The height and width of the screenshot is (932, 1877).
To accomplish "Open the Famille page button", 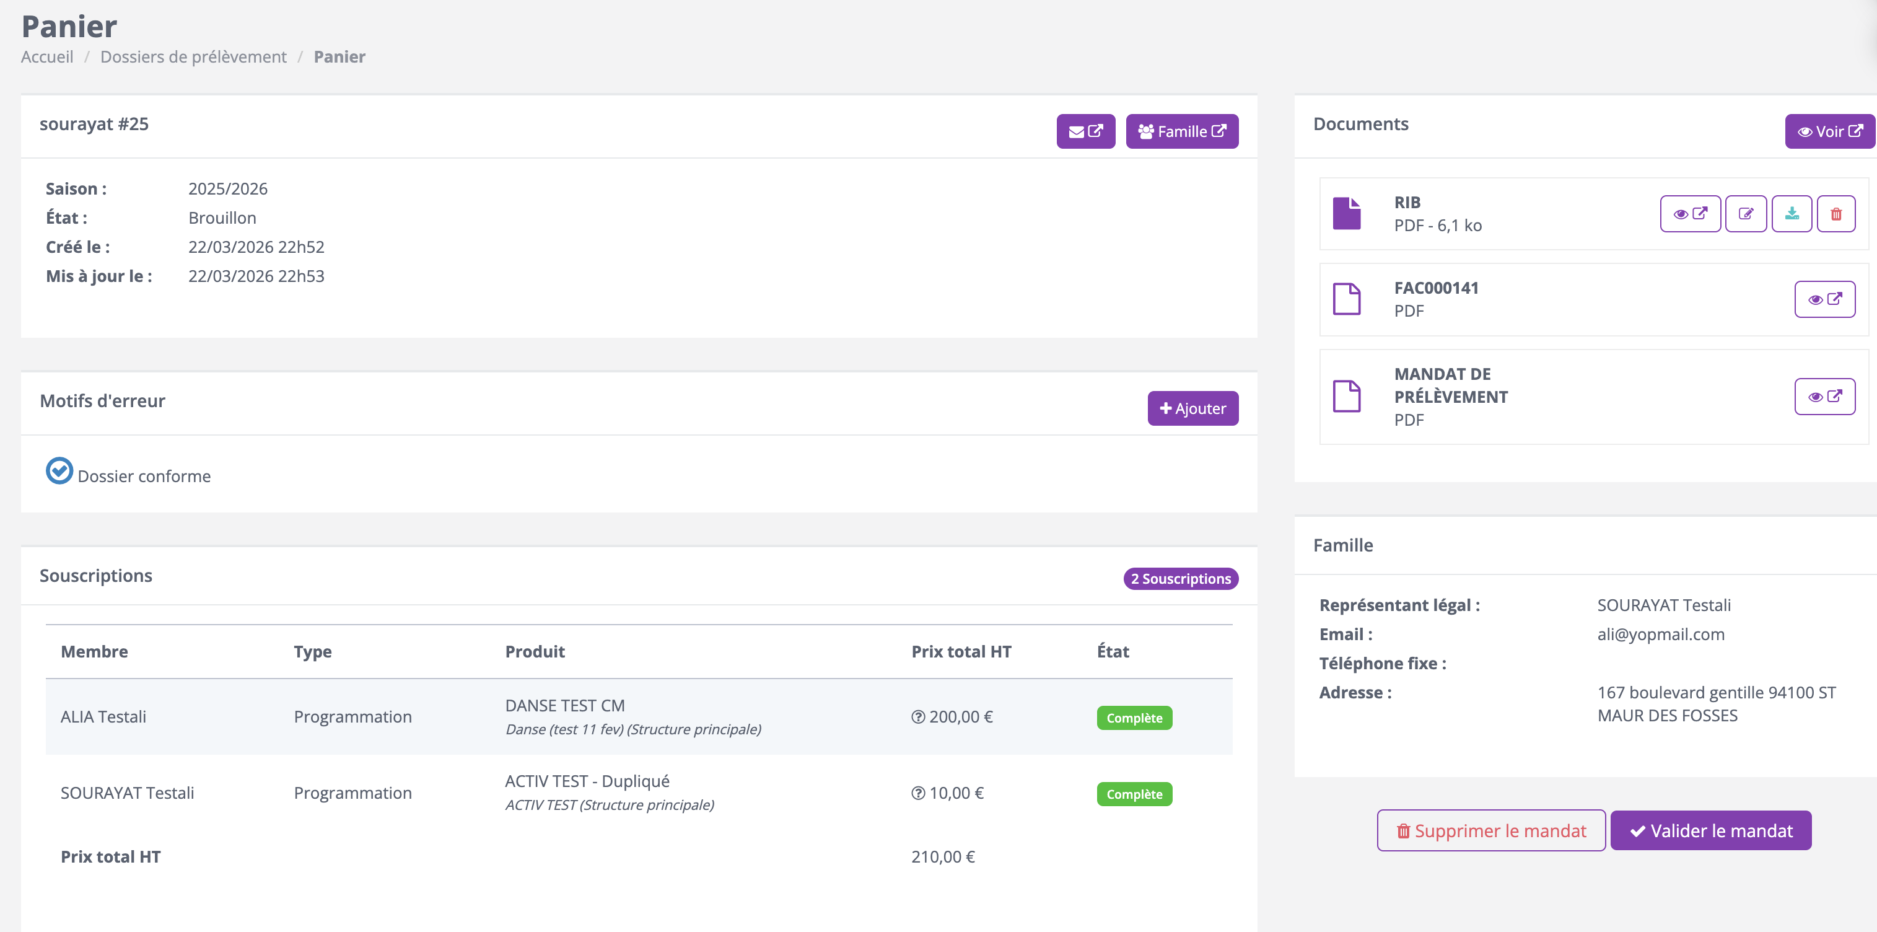I will coord(1181,131).
